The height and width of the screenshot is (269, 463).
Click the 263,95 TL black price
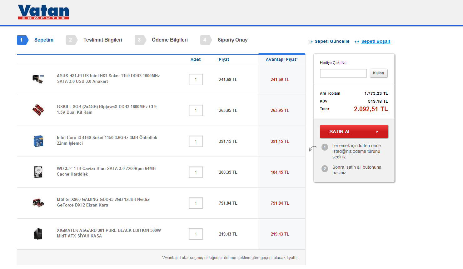228,110
